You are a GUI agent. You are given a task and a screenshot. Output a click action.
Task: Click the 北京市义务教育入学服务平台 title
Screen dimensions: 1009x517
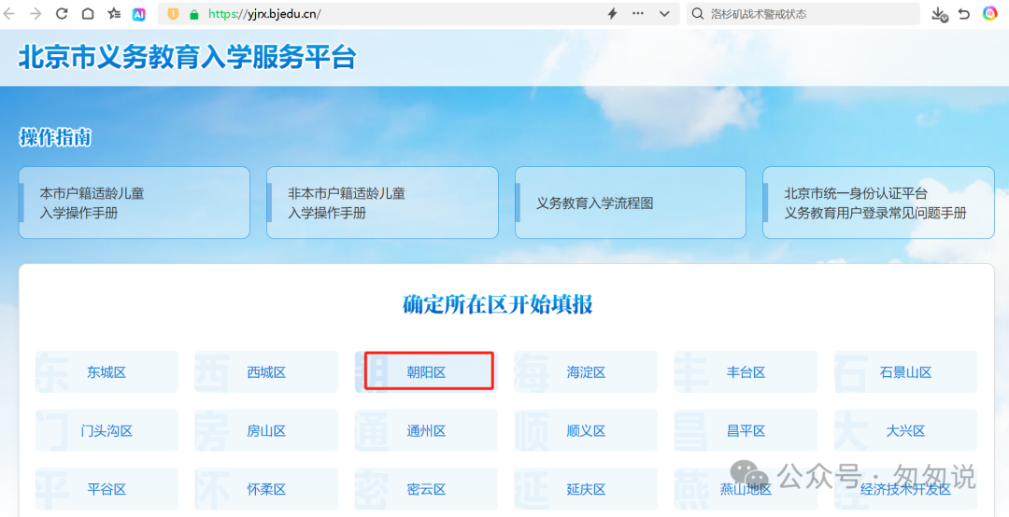tap(187, 58)
